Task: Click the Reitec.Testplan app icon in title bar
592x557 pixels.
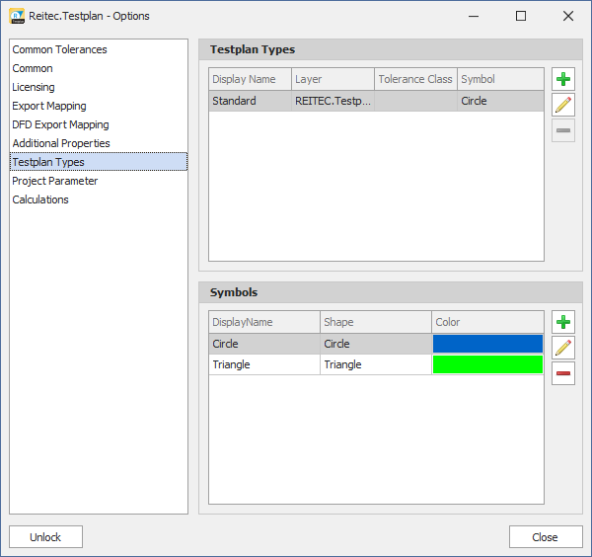Action: pyautogui.click(x=17, y=16)
